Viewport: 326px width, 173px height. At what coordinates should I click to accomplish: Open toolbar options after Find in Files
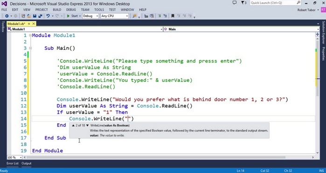click(139, 17)
